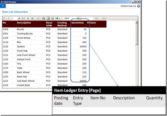Screen dimensions: 167x116
Task: Click the Description column header
Action: point(24,23)
